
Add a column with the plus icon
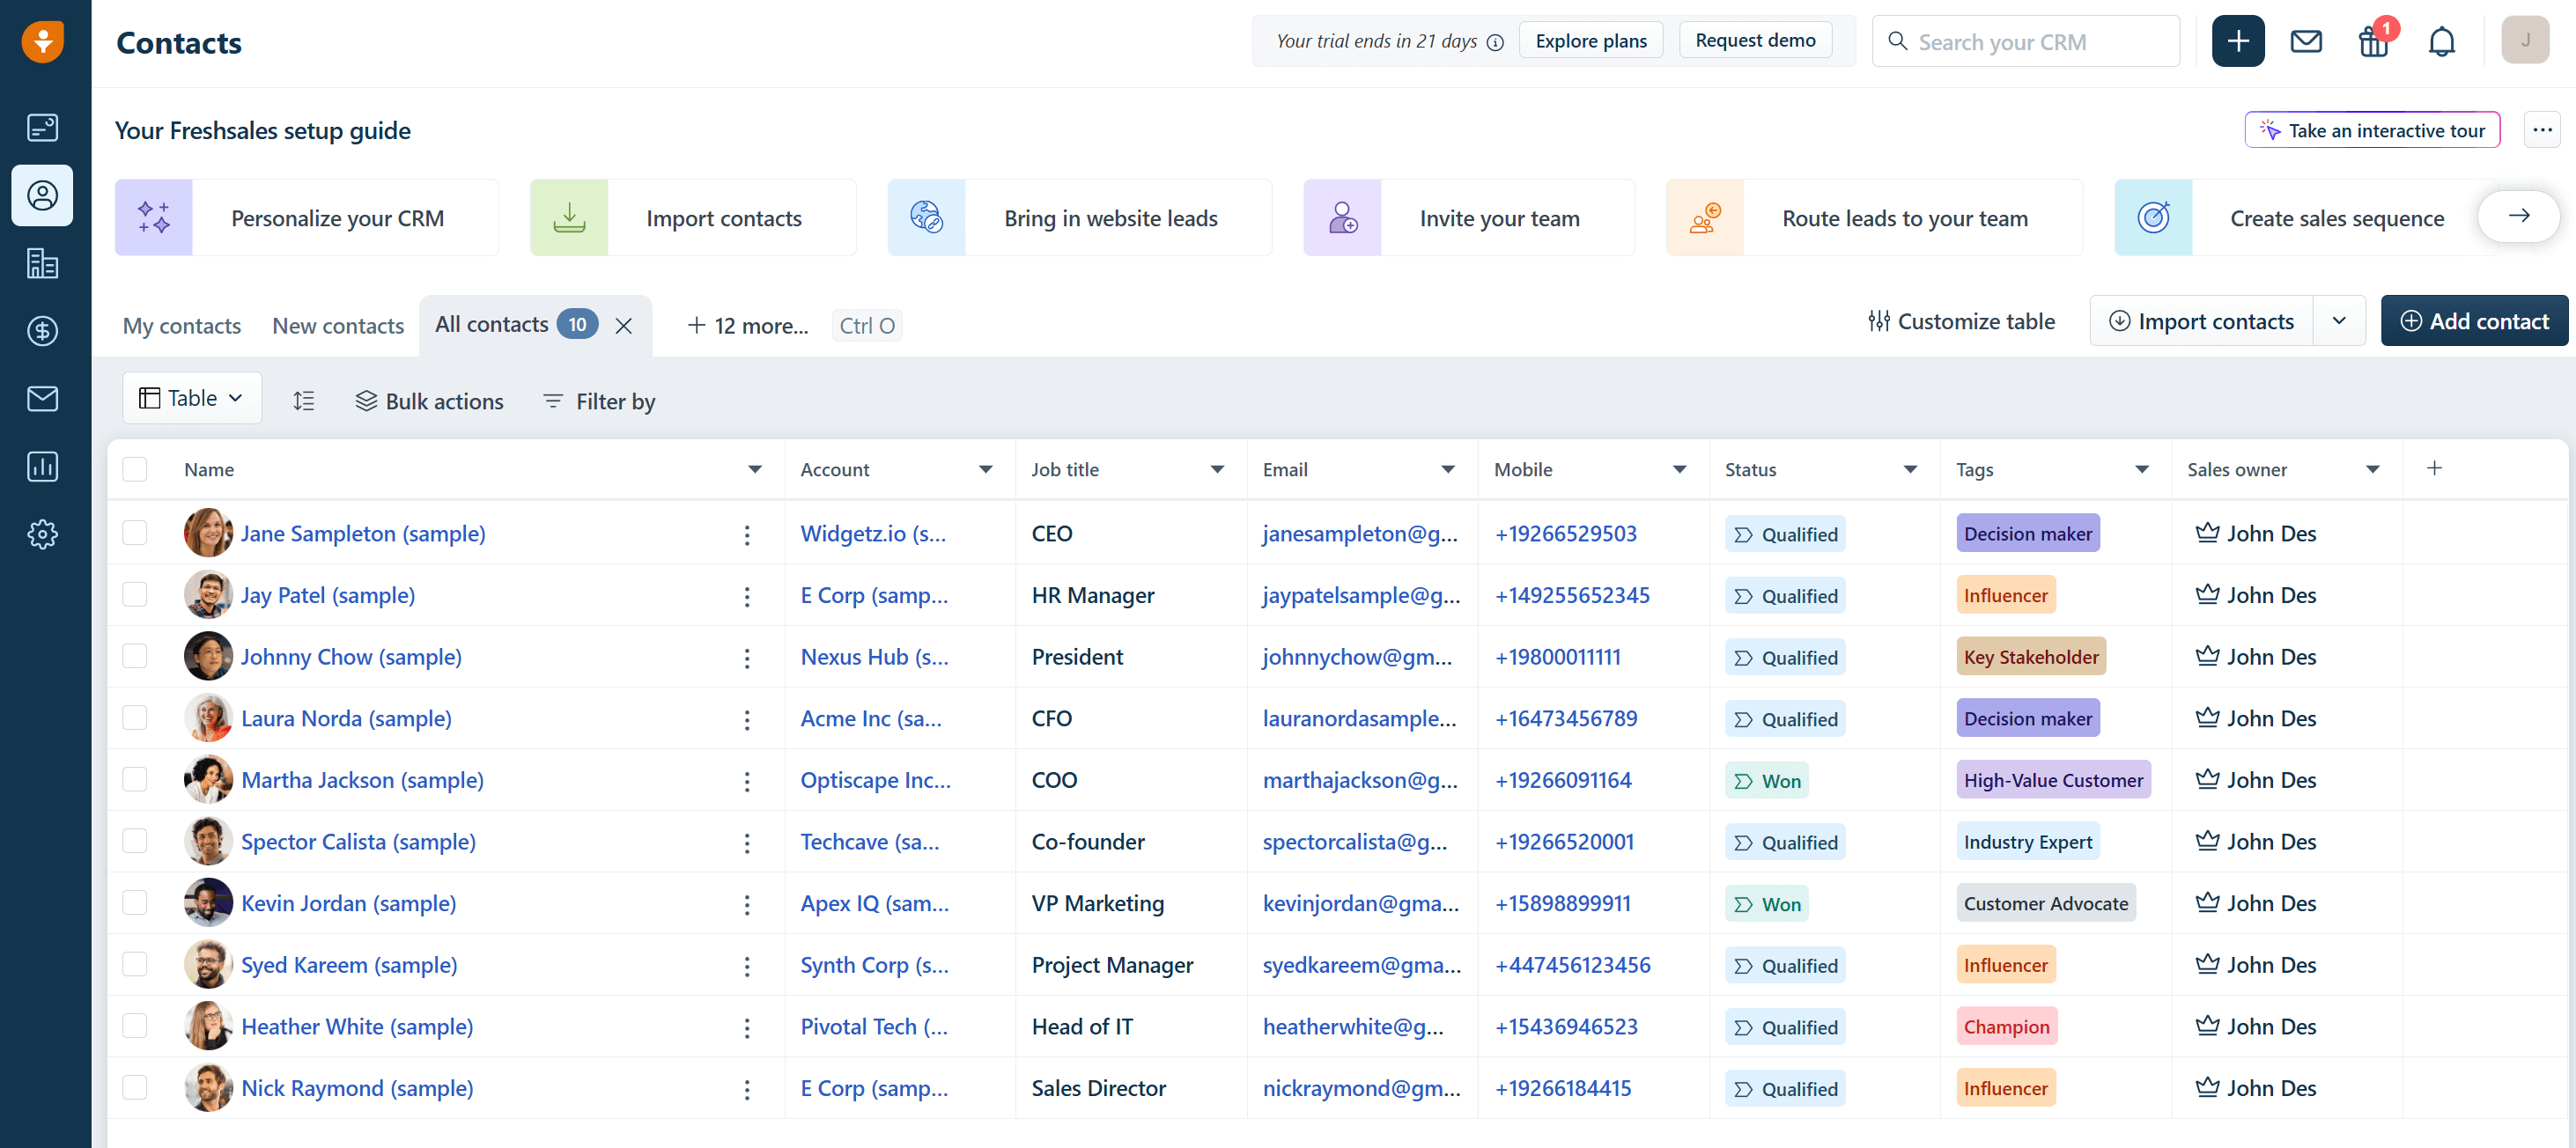point(2435,468)
